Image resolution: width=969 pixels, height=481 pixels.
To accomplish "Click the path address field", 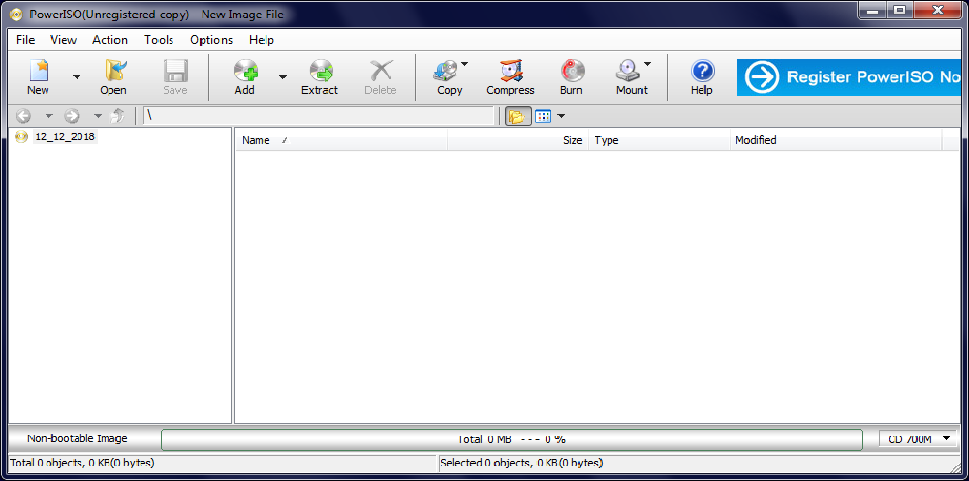I will click(x=319, y=116).
